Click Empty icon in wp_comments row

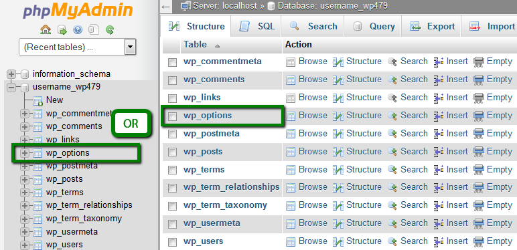coord(478,80)
